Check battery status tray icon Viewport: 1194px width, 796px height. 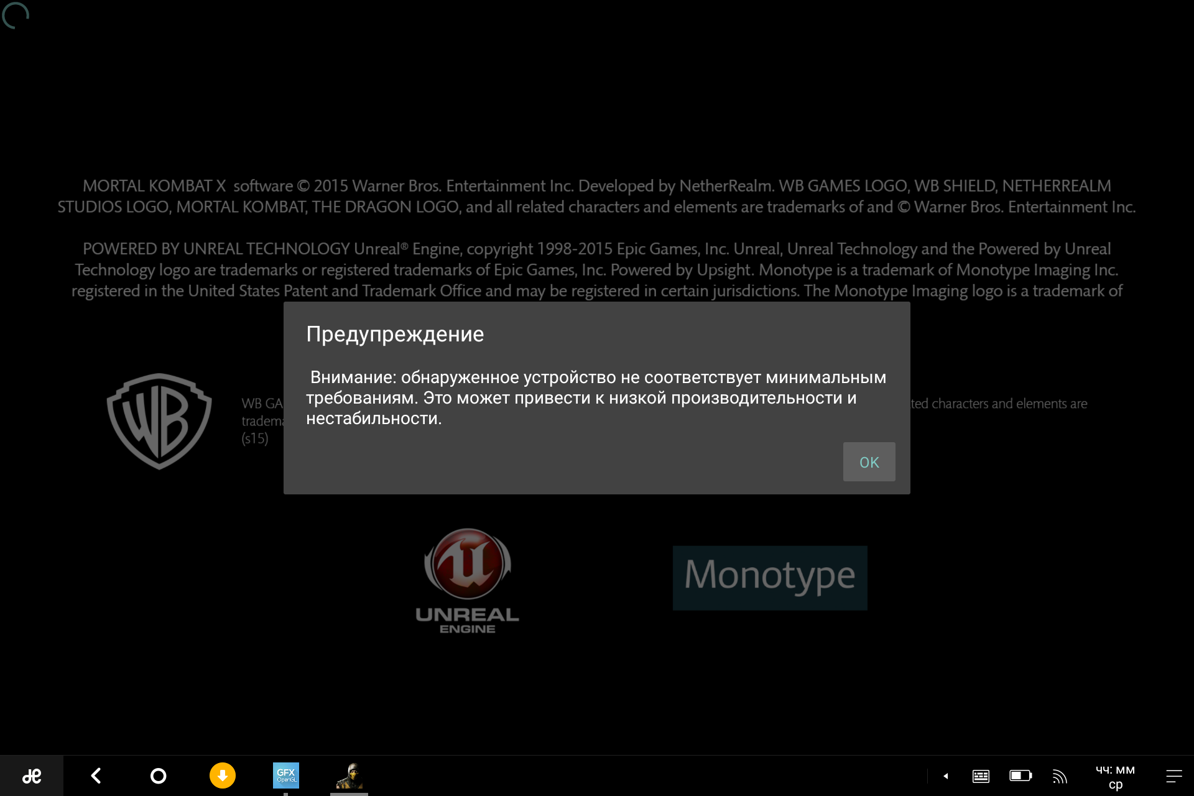[1020, 775]
